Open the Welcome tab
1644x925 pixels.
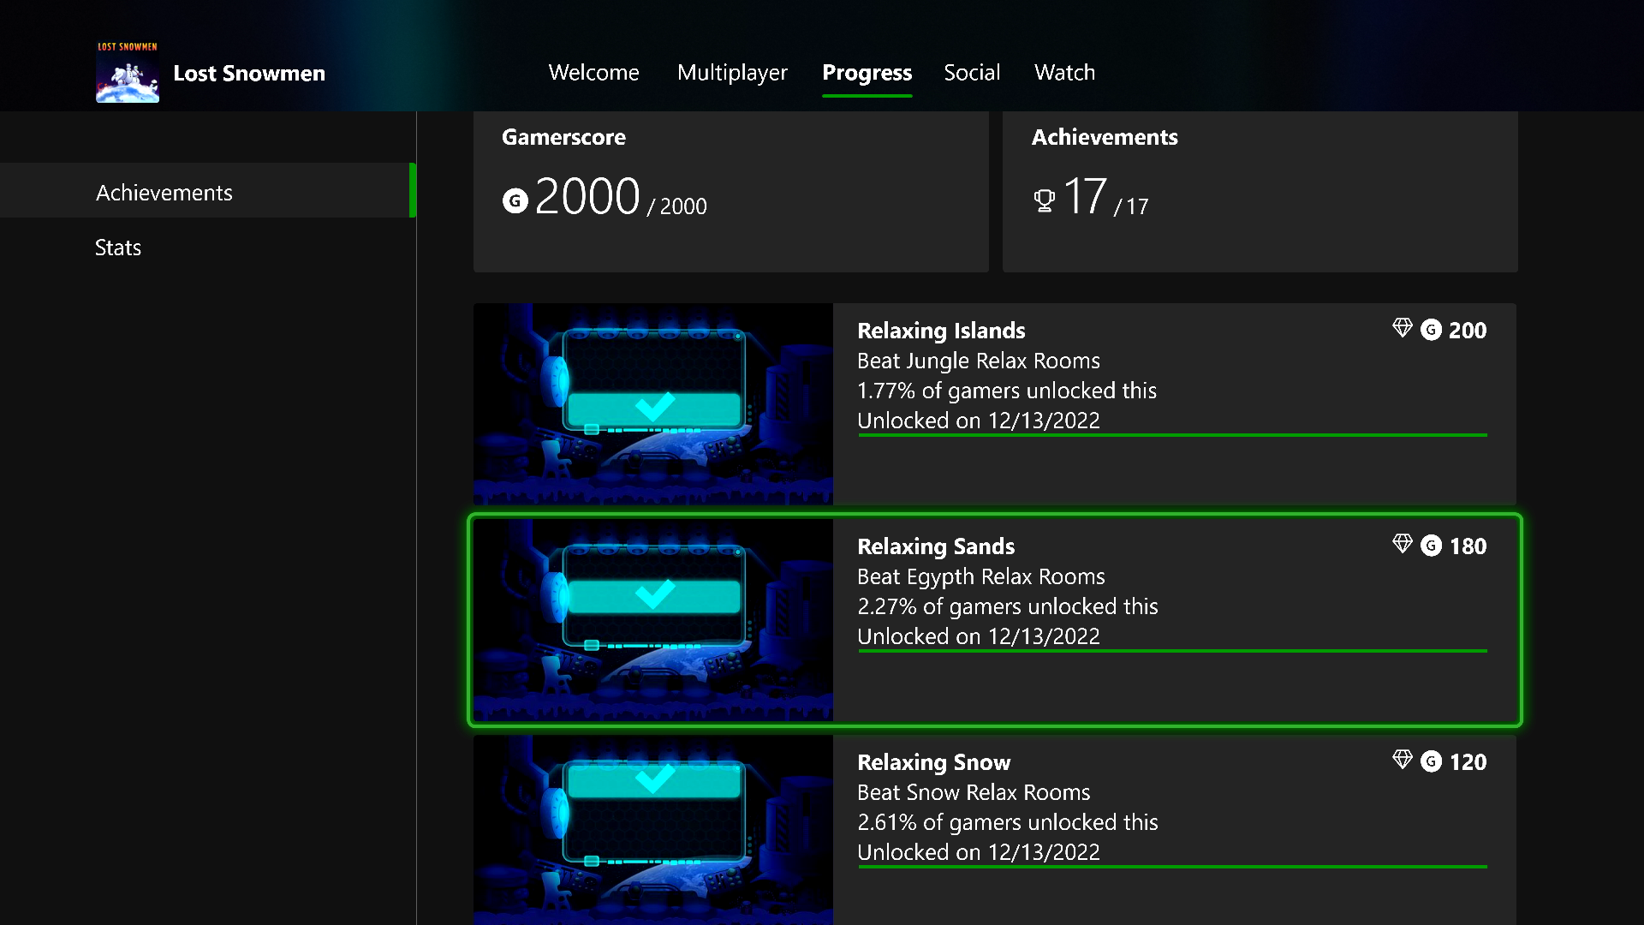point(593,73)
